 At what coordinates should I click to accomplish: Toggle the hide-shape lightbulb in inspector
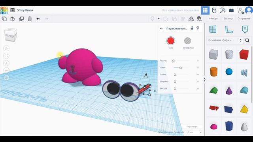[x=198, y=28]
